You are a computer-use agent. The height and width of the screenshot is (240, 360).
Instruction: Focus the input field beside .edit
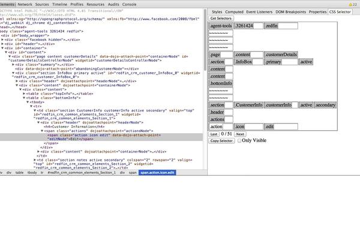point(286,127)
